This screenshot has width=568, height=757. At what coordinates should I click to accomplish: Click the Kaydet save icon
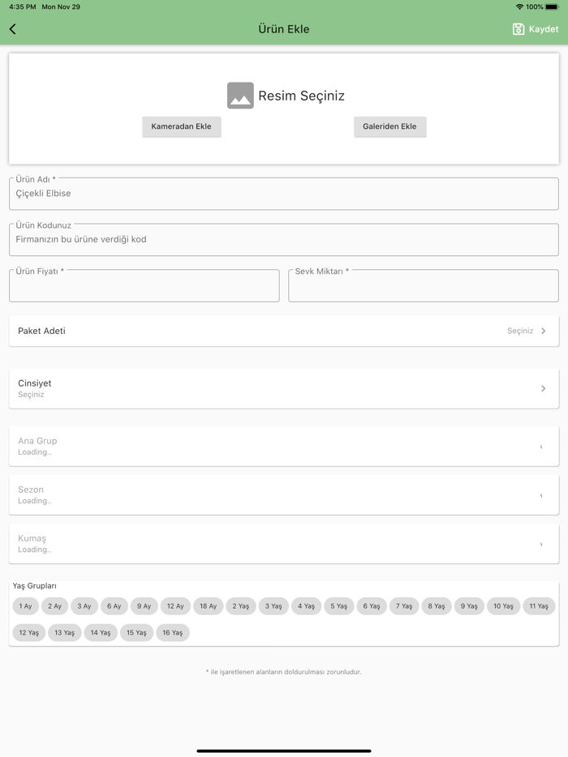pos(519,29)
